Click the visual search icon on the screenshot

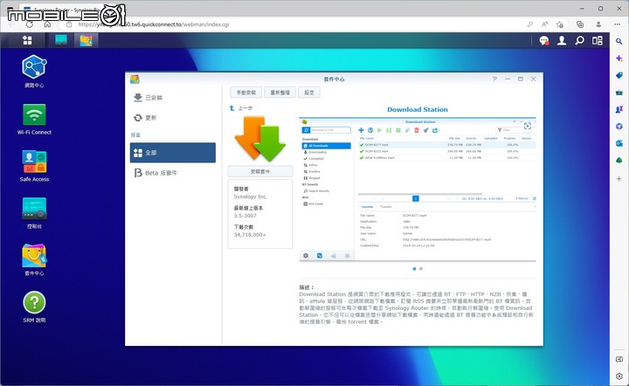coord(528,126)
